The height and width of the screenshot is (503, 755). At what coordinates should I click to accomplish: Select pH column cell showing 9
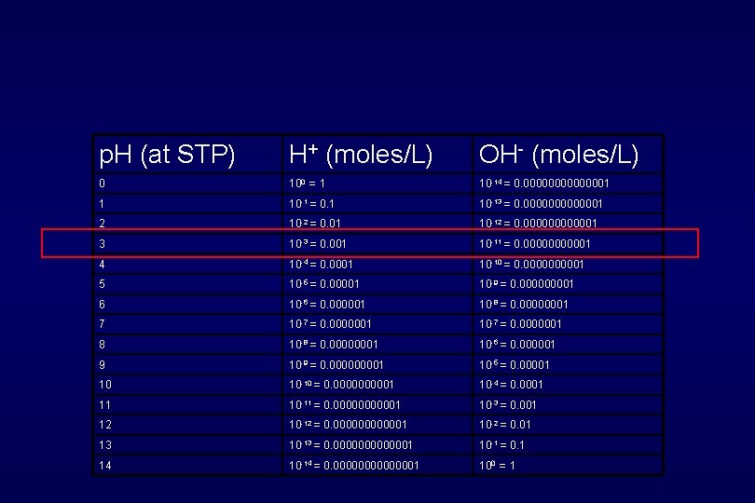(x=103, y=365)
